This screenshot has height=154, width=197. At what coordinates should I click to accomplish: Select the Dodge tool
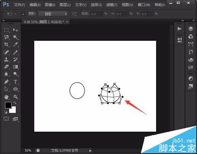(15, 74)
